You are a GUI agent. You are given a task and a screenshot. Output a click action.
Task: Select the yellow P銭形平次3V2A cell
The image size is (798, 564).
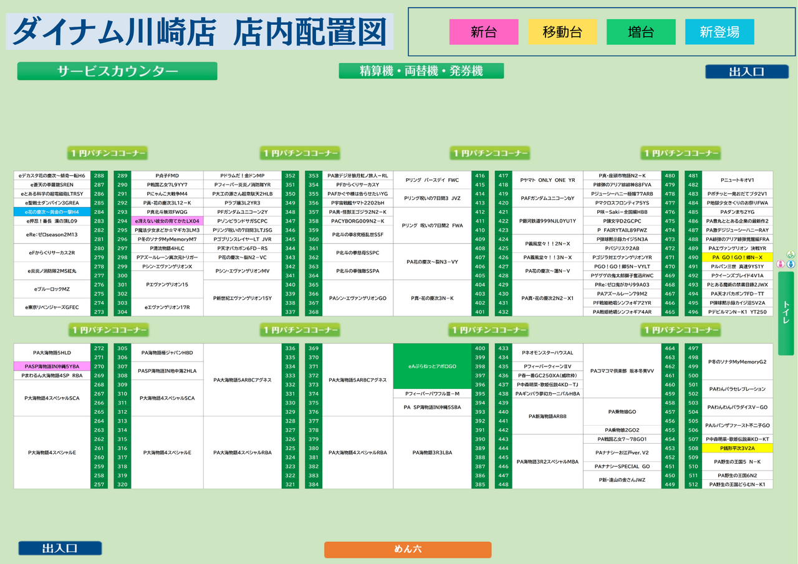click(x=738, y=448)
